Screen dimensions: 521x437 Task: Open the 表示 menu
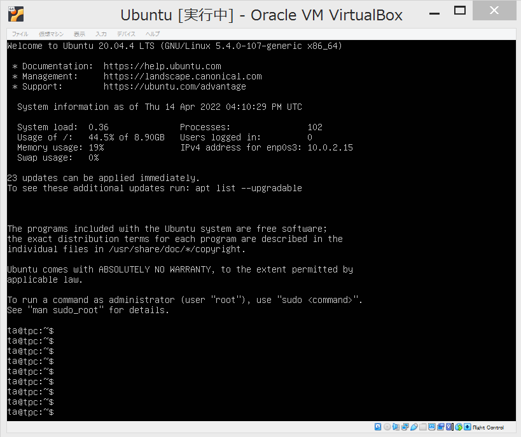coord(80,34)
